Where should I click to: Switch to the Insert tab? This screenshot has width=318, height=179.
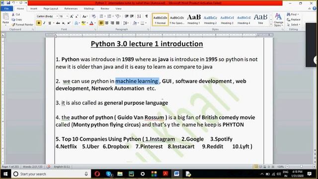pos(33,8)
